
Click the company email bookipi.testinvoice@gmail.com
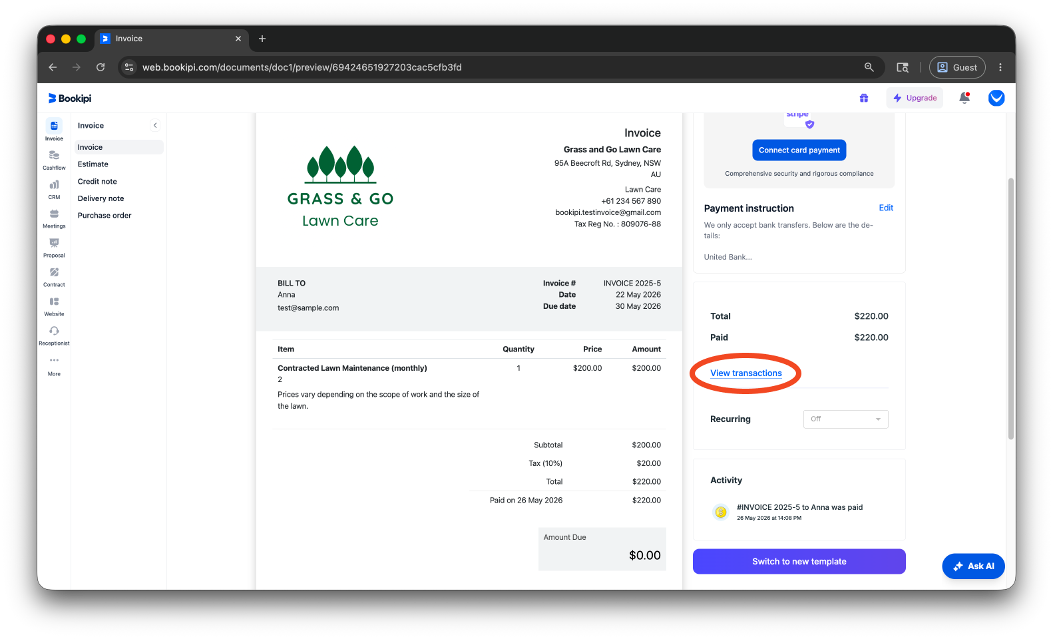(x=608, y=212)
